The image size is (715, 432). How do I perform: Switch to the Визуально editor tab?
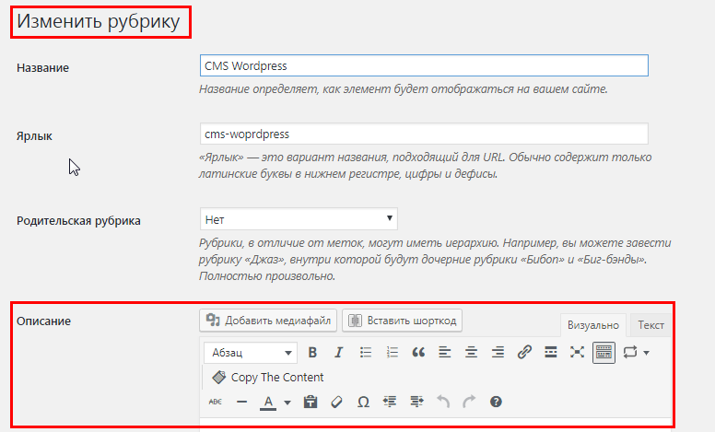tap(592, 325)
